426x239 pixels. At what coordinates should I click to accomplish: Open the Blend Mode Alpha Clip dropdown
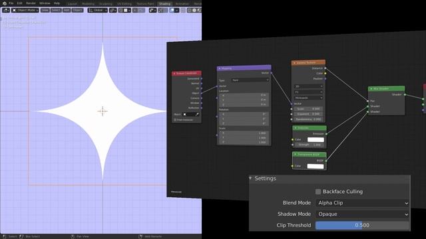tap(362, 203)
